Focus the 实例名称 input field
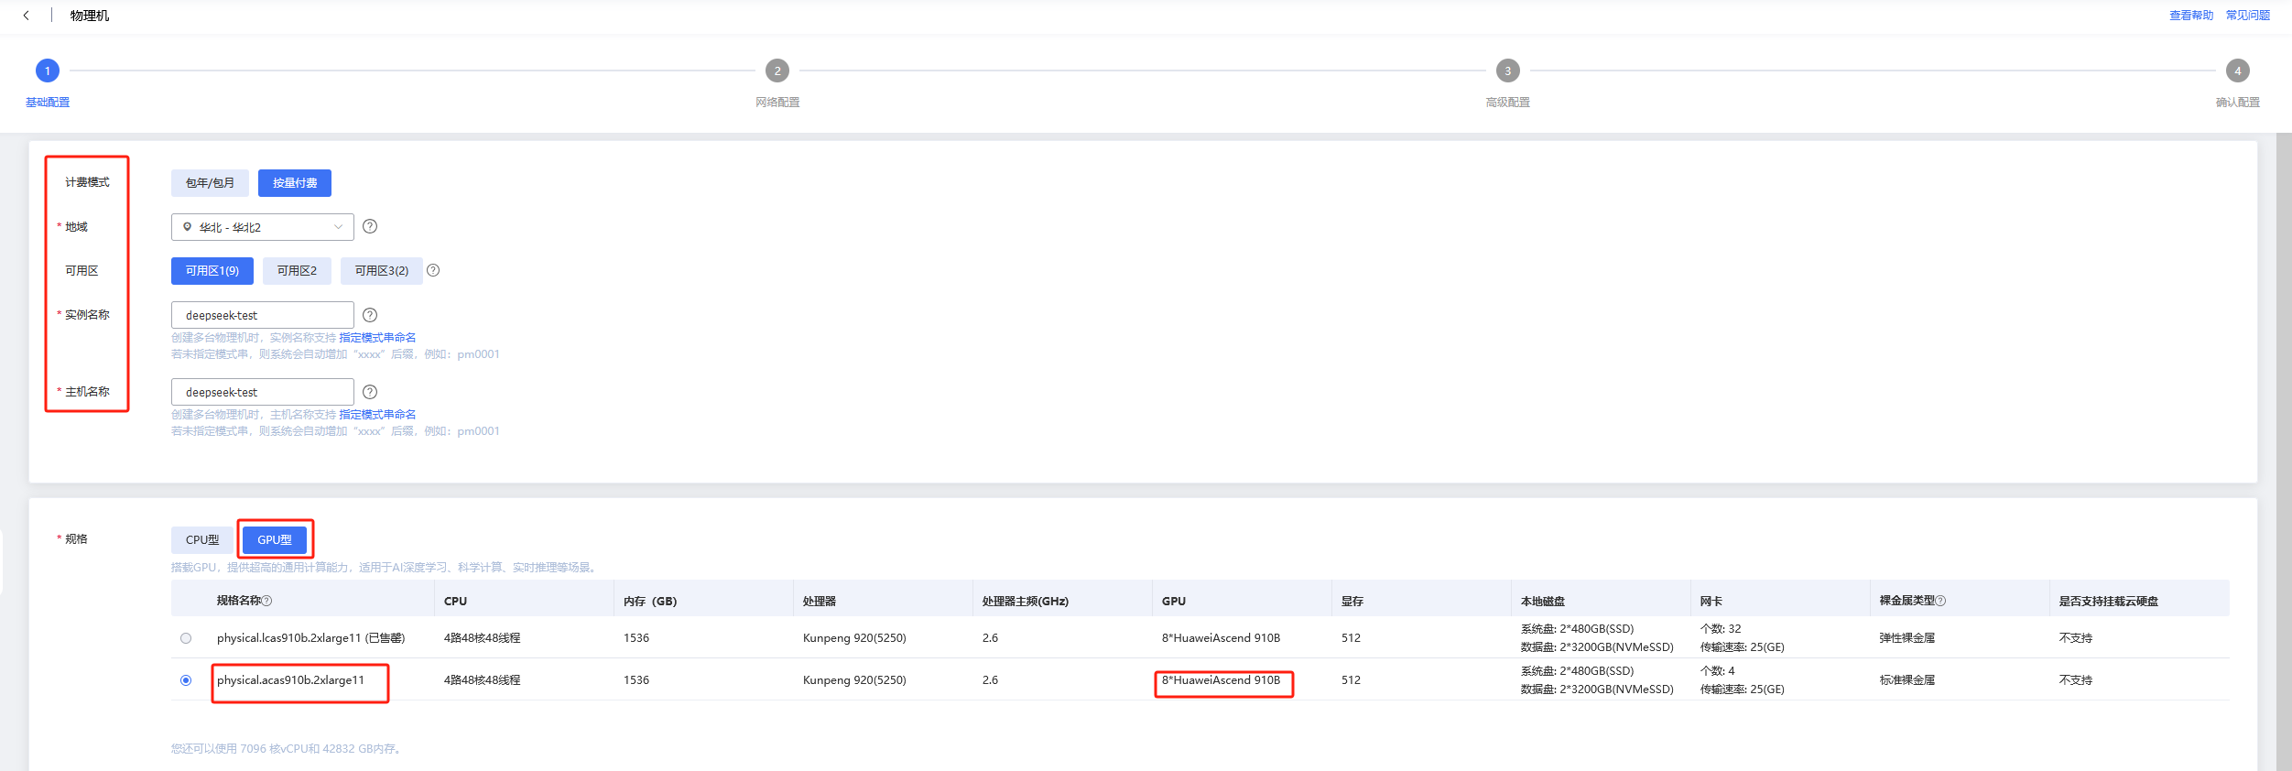 click(263, 315)
